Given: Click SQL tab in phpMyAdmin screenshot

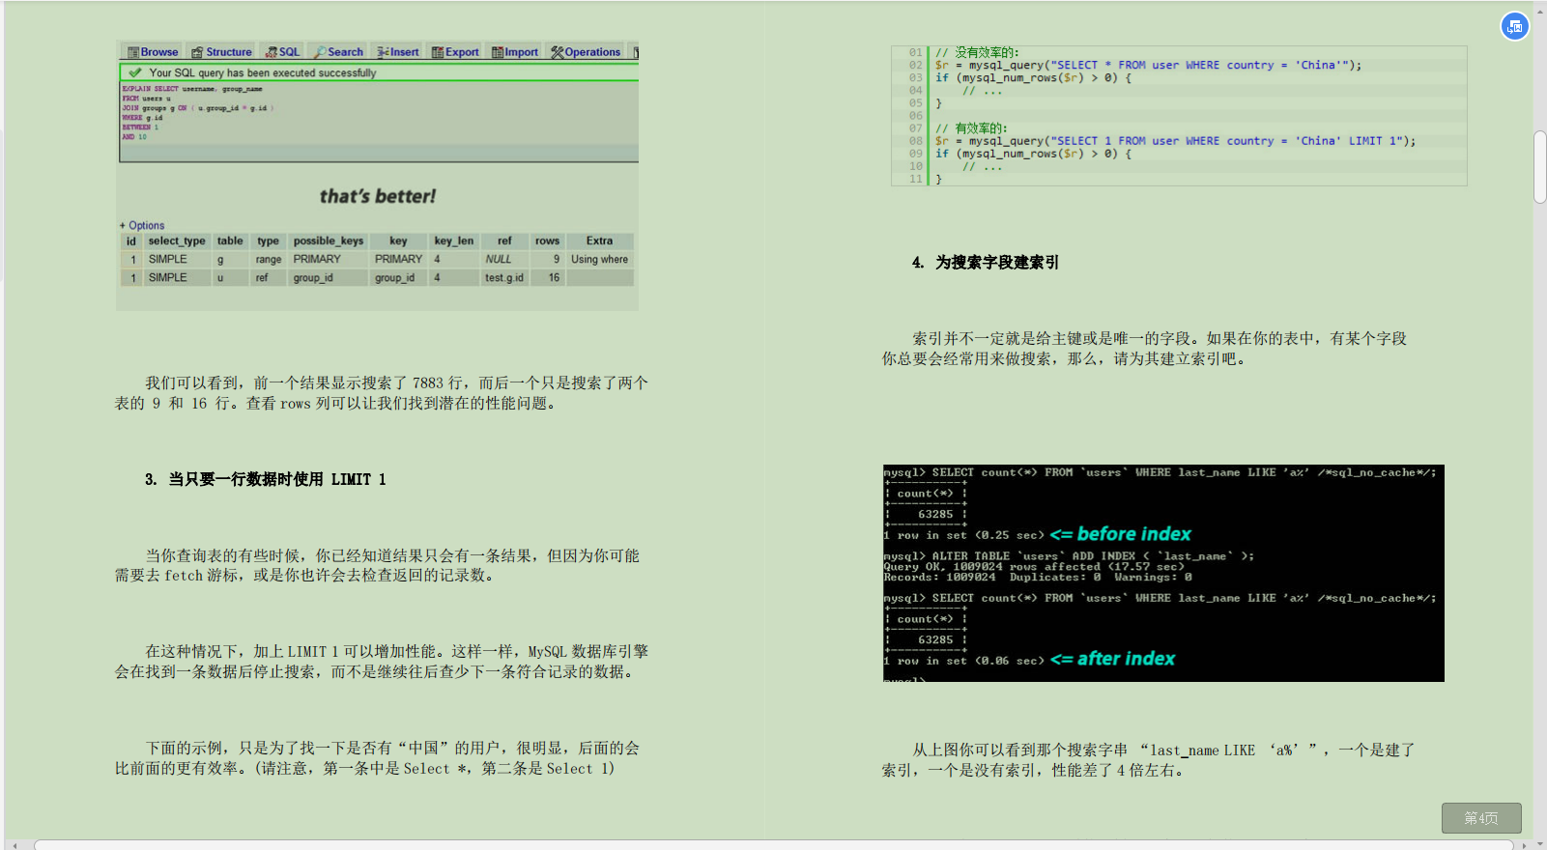Looking at the screenshot, I should coord(283,52).
